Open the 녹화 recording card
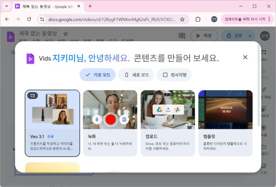The height and width of the screenshot is (187, 276). coord(110,123)
